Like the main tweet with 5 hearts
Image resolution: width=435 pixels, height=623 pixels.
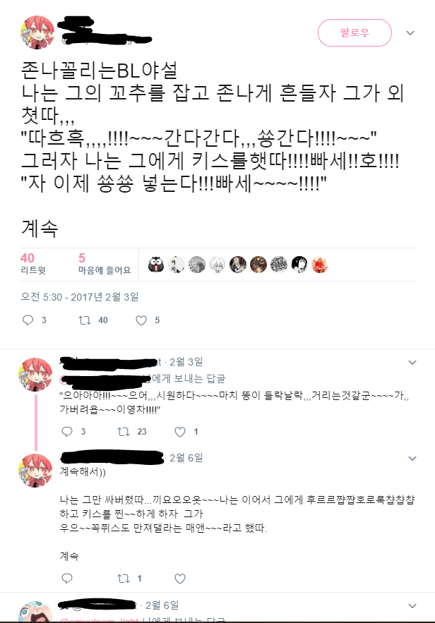[141, 320]
